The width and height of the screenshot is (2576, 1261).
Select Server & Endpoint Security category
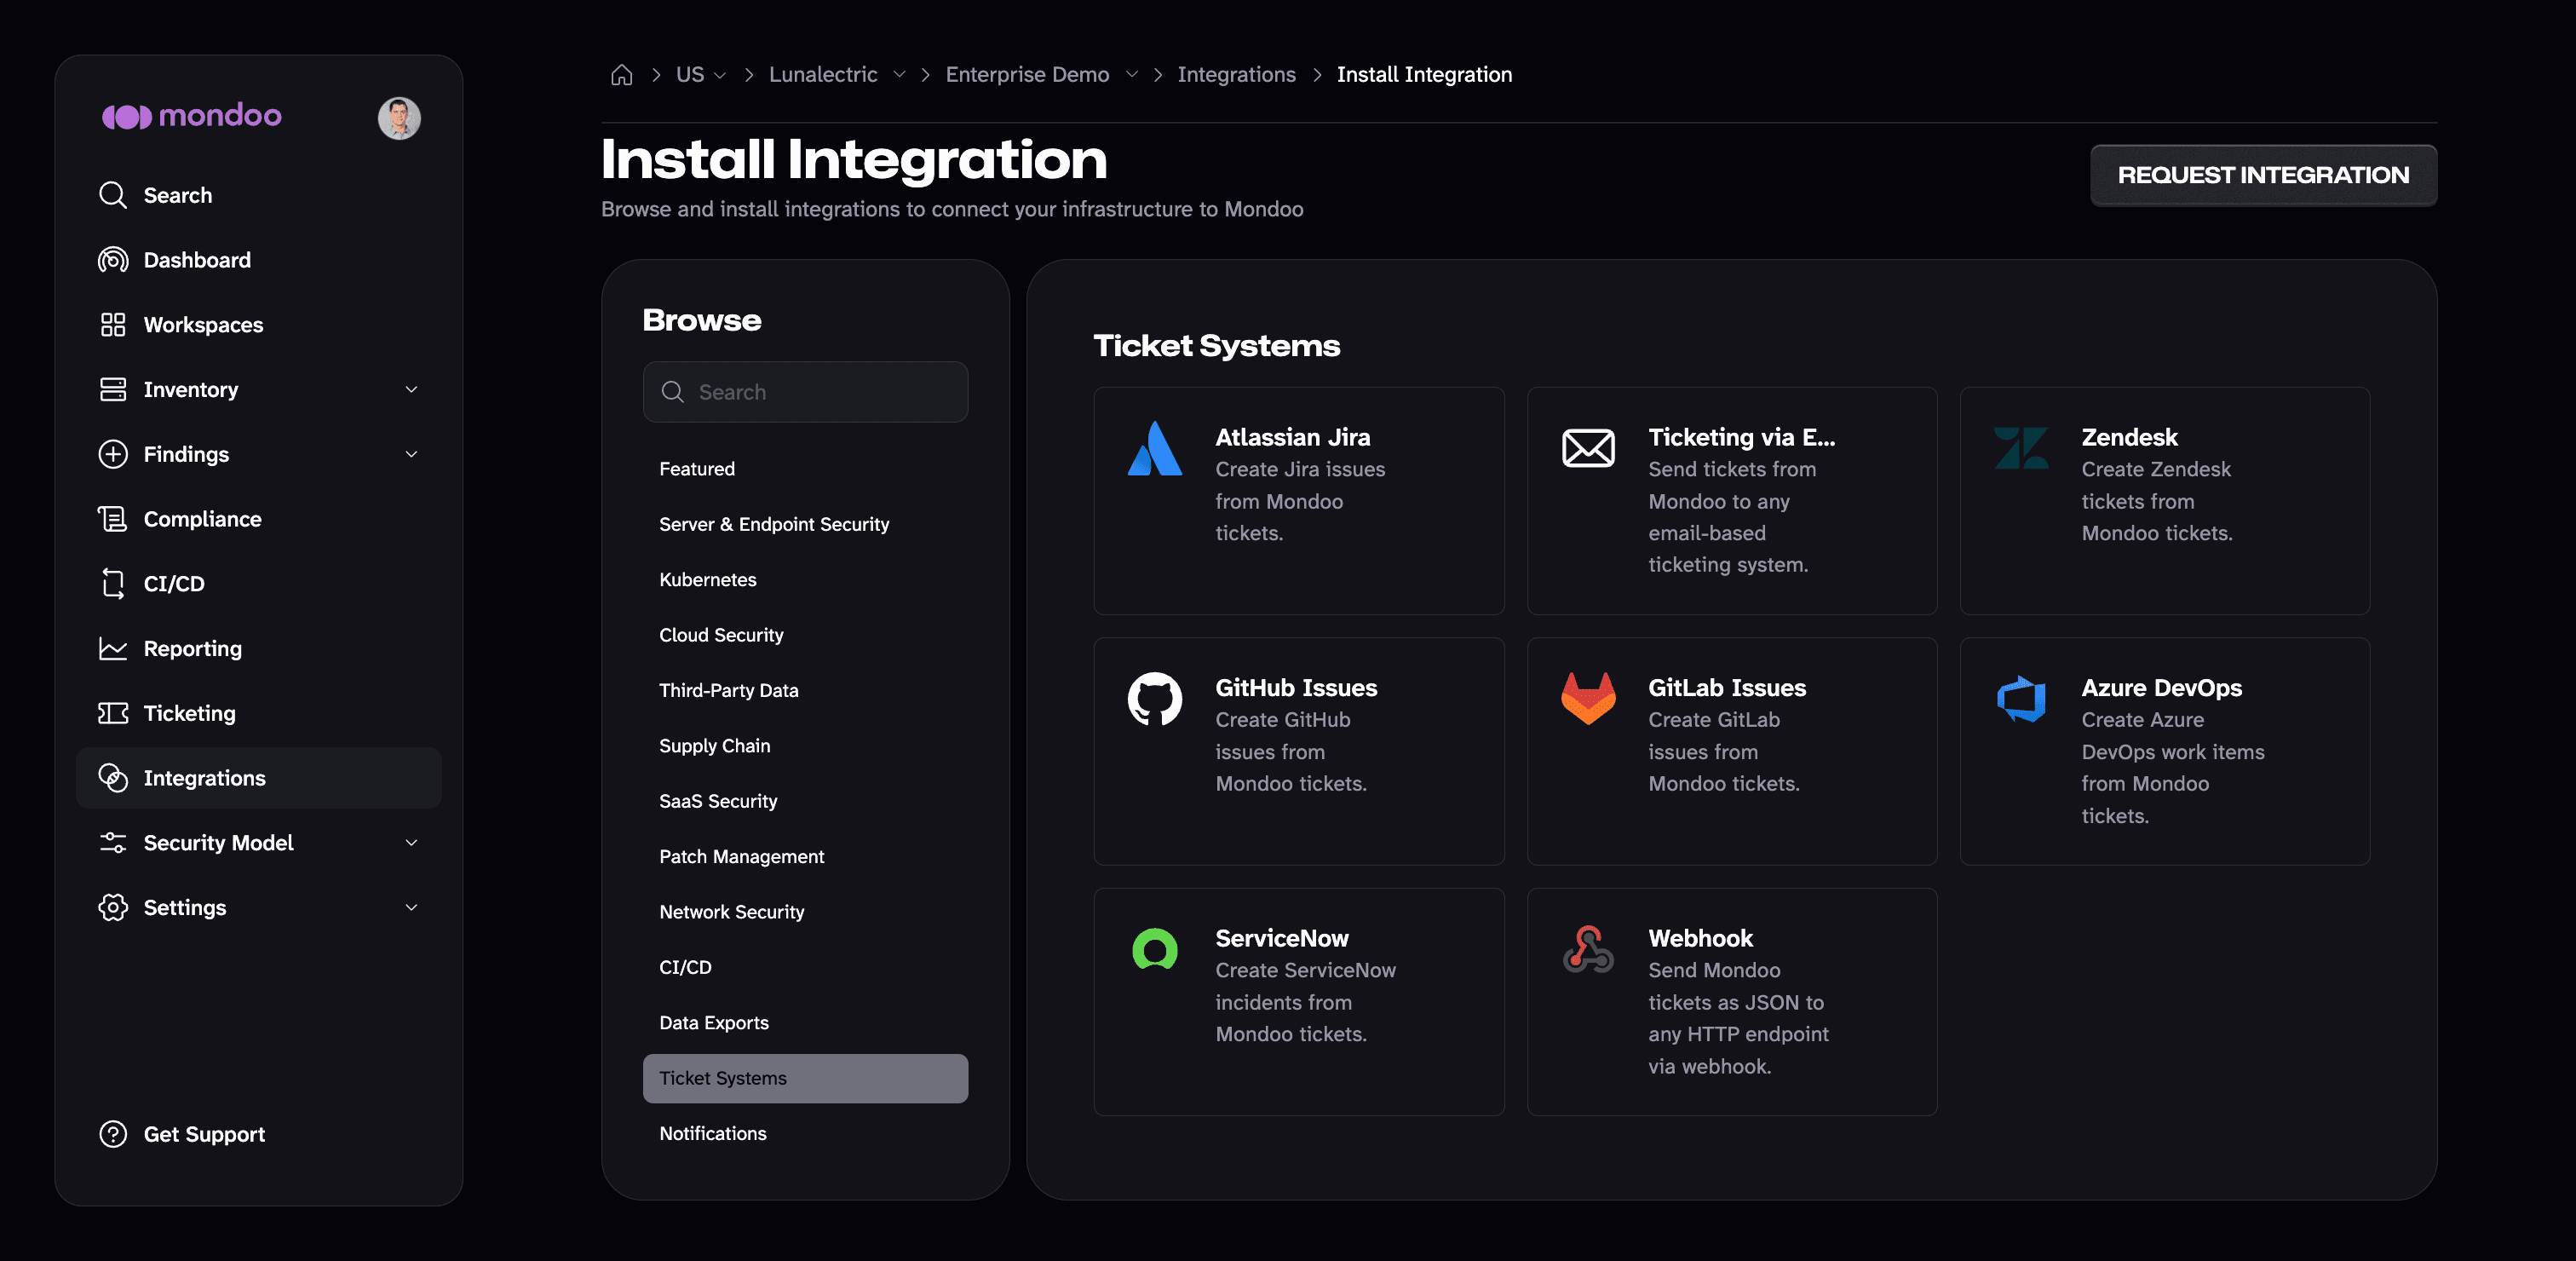point(805,524)
